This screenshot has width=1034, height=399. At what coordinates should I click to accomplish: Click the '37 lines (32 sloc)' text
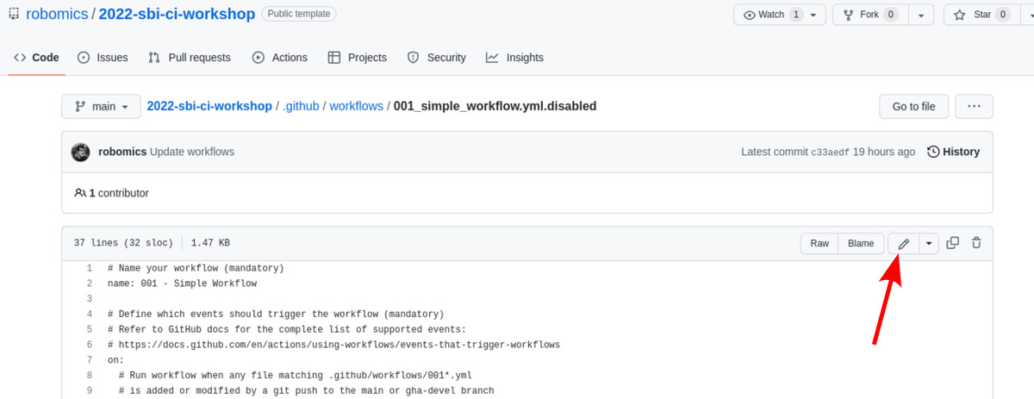pyautogui.click(x=123, y=243)
